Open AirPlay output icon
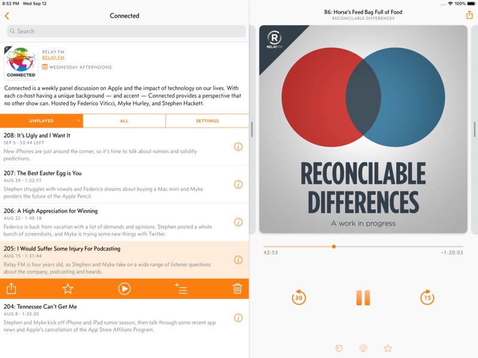478x358 pixels. [363, 348]
